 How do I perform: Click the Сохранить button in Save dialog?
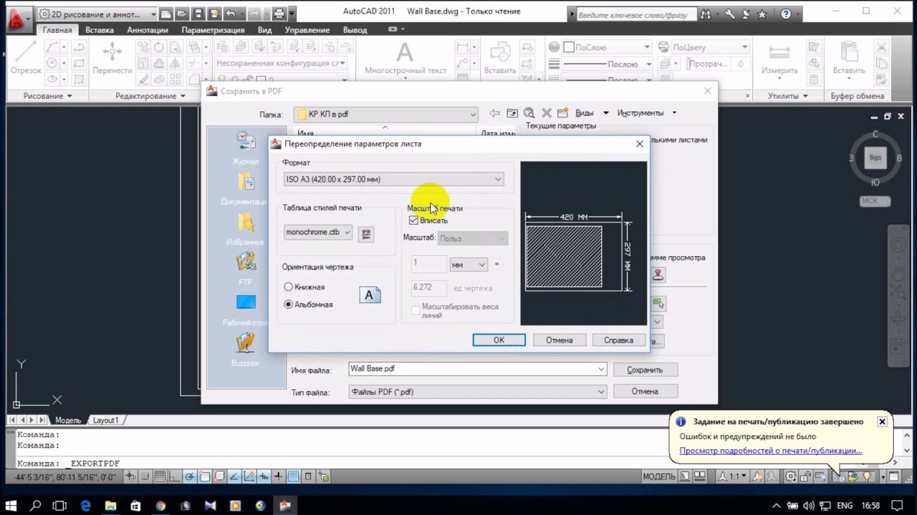(x=645, y=370)
